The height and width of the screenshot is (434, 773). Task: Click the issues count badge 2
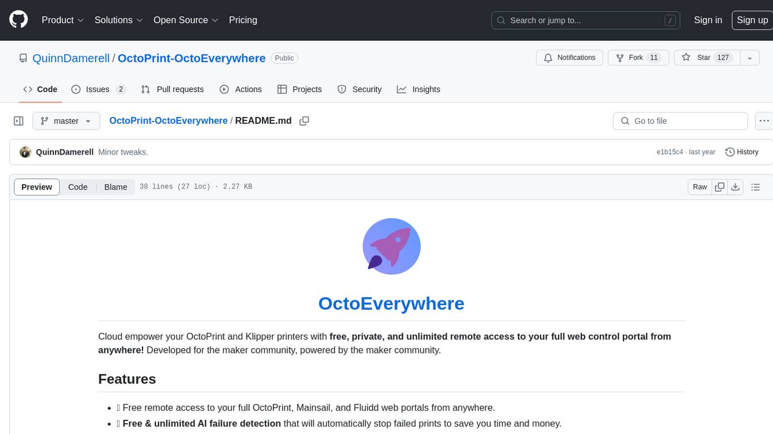pos(120,89)
